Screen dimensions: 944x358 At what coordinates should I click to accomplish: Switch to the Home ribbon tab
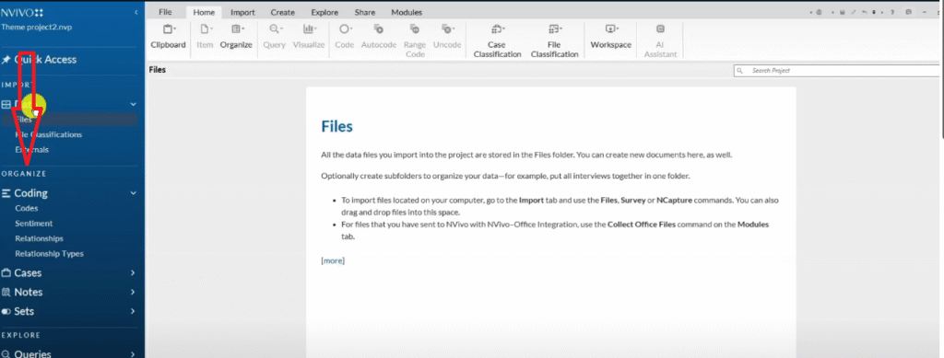point(204,12)
